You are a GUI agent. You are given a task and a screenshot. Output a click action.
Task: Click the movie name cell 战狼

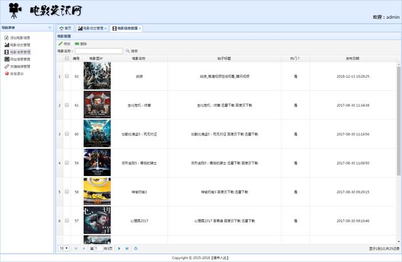tap(139, 76)
